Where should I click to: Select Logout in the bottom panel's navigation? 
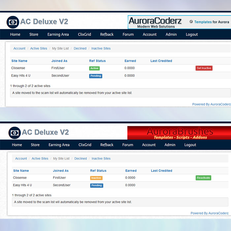click(190, 145)
